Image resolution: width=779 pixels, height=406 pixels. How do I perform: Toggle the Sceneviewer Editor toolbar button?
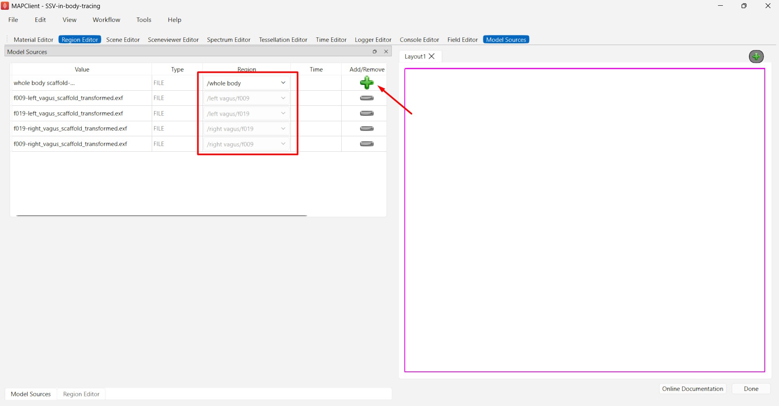coord(173,39)
